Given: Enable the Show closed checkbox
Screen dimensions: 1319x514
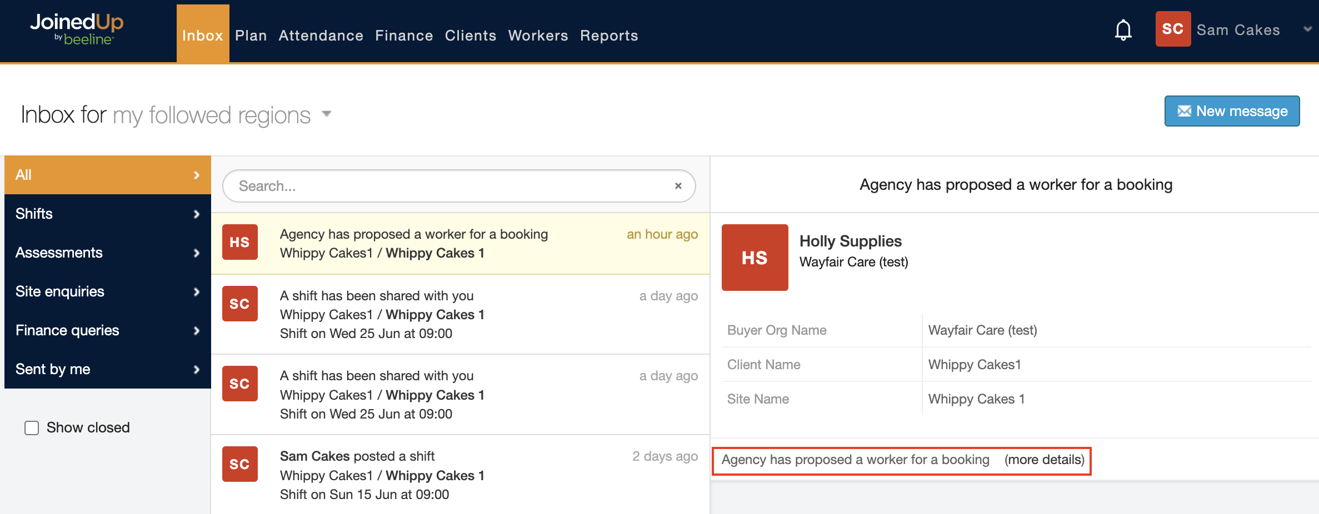Looking at the screenshot, I should point(32,428).
